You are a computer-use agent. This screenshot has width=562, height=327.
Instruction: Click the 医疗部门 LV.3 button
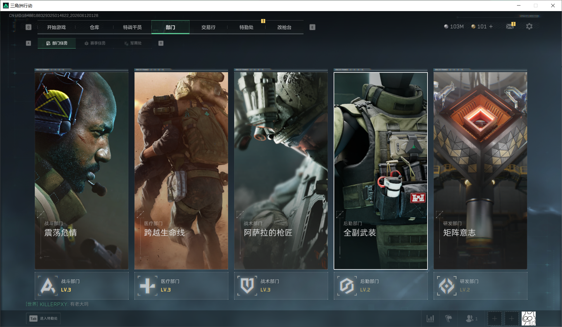(181, 286)
